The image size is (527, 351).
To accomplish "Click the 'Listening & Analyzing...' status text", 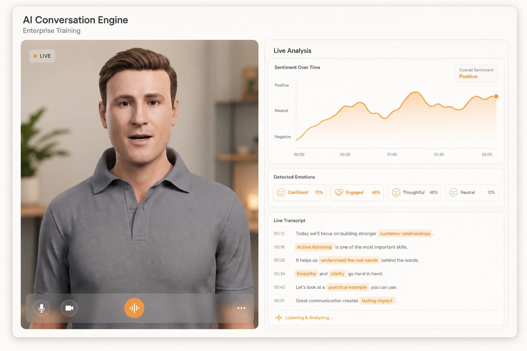I will (309, 318).
